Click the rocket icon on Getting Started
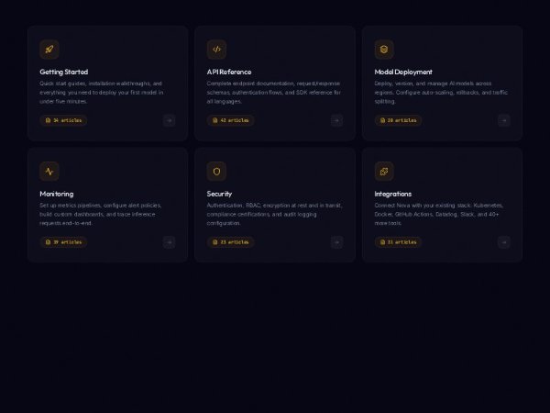Viewport: 550px width, 413px height. click(49, 50)
